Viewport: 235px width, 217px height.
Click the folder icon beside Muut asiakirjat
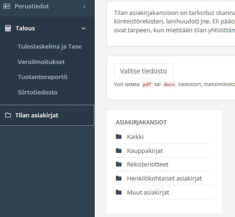(x=119, y=192)
